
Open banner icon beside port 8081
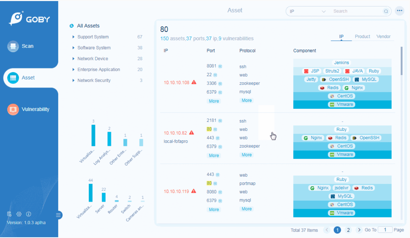pyautogui.click(x=220, y=66)
